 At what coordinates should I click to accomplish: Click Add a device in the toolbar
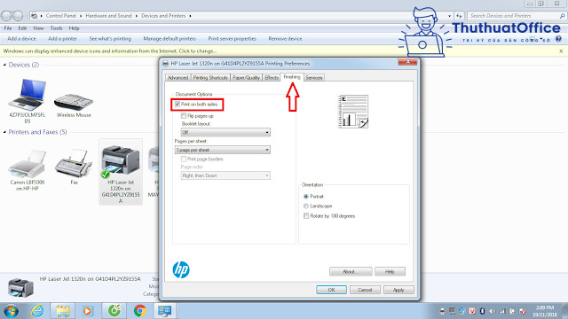(x=21, y=39)
